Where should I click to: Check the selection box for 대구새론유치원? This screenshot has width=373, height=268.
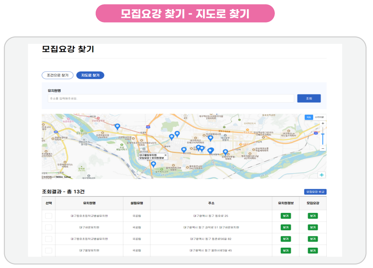(48, 227)
